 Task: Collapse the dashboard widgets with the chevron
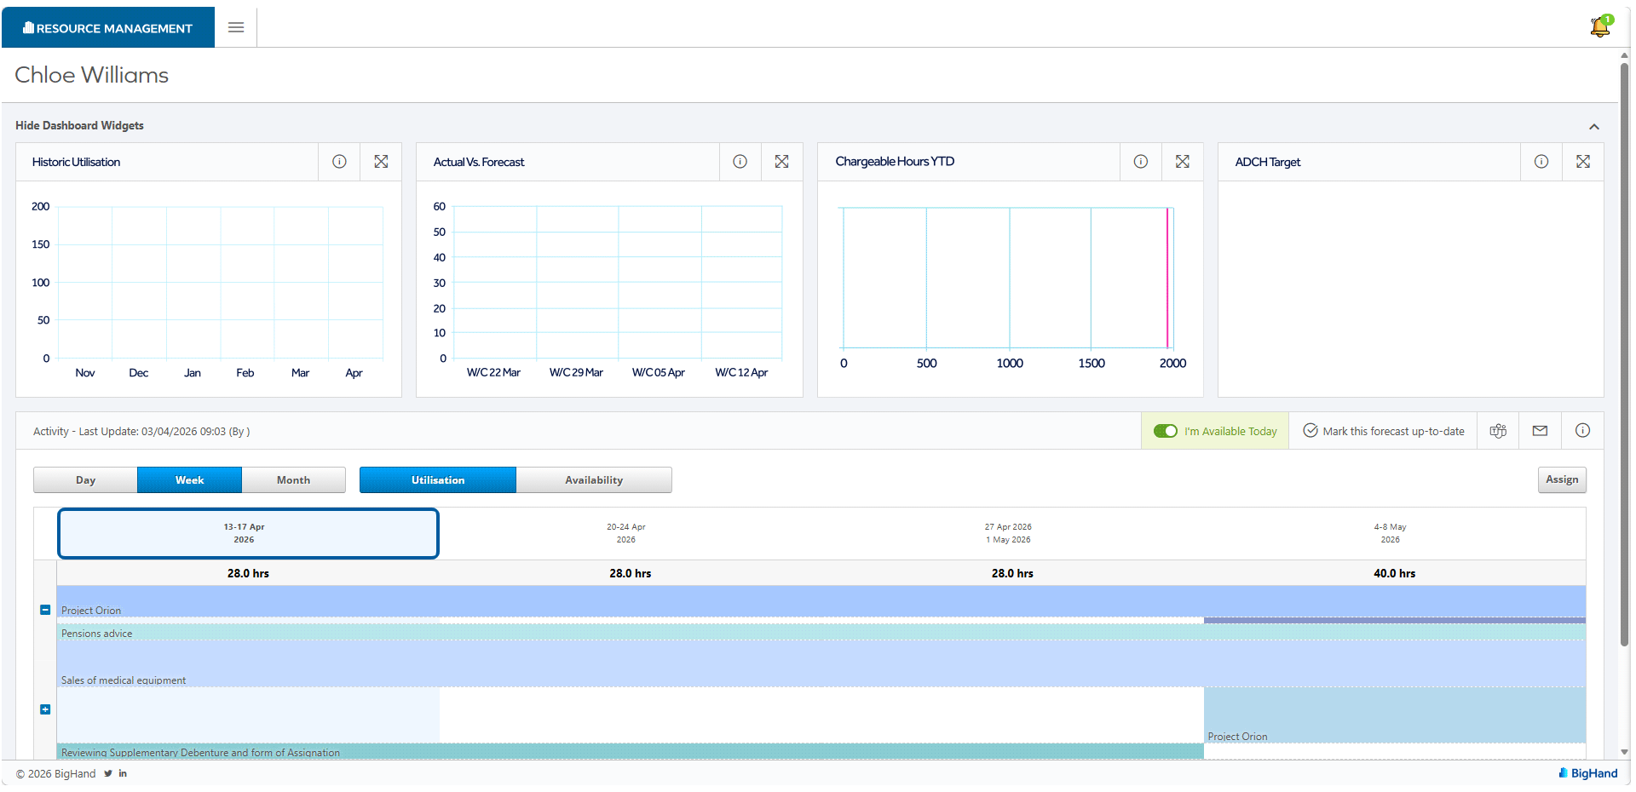pos(1593,126)
